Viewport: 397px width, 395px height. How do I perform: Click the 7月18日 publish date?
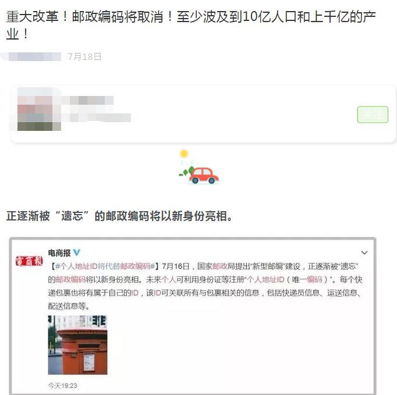(84, 56)
